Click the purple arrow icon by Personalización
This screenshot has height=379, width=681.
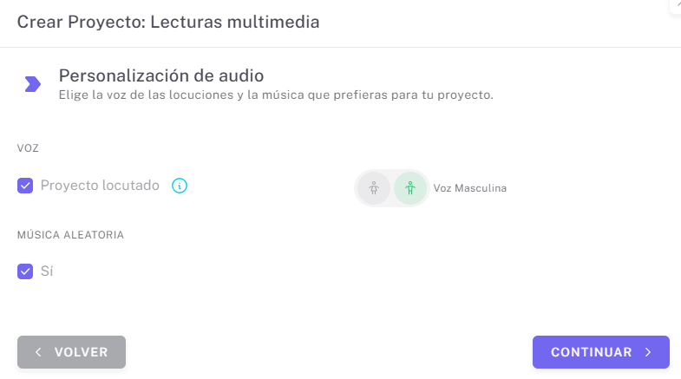pos(33,83)
